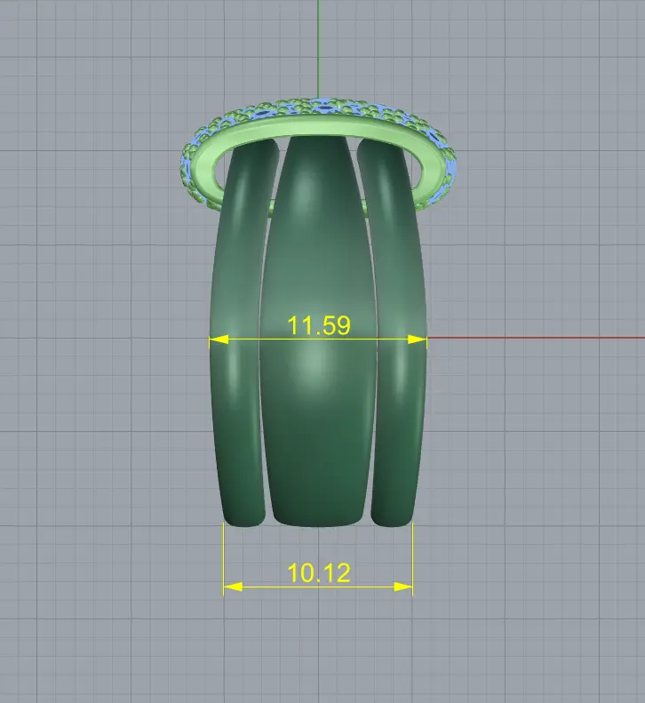
Task: Select the 10.12 dimension text
Action: point(318,572)
